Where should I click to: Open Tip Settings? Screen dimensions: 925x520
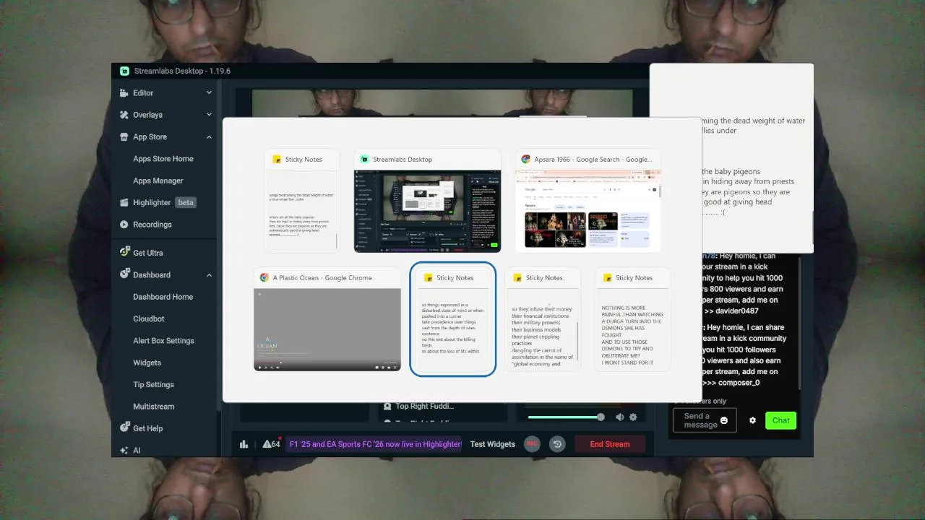tap(153, 384)
